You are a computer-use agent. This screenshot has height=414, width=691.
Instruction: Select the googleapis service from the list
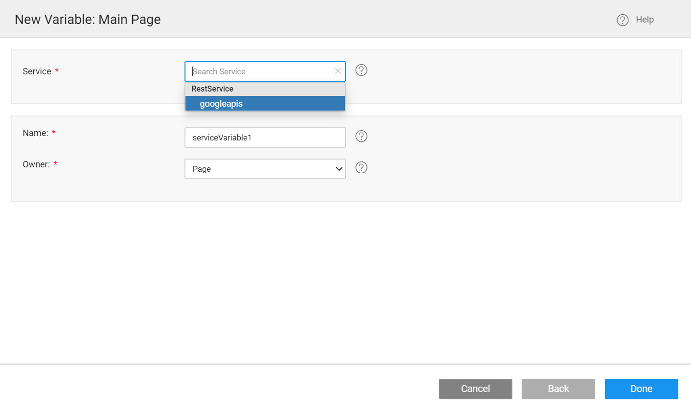[x=265, y=103]
